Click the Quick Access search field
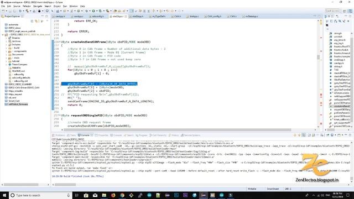Image resolution: width=354 pixels, height=199 pixels. coord(332,11)
